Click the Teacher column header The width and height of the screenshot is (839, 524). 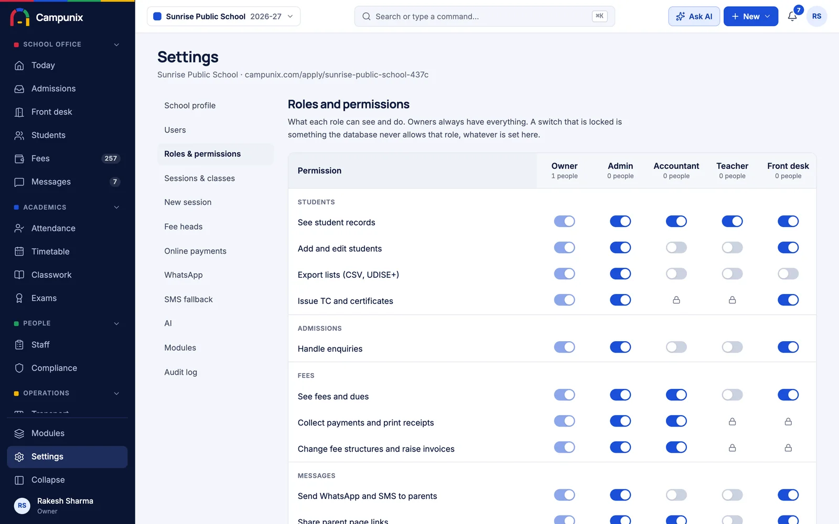(733, 170)
